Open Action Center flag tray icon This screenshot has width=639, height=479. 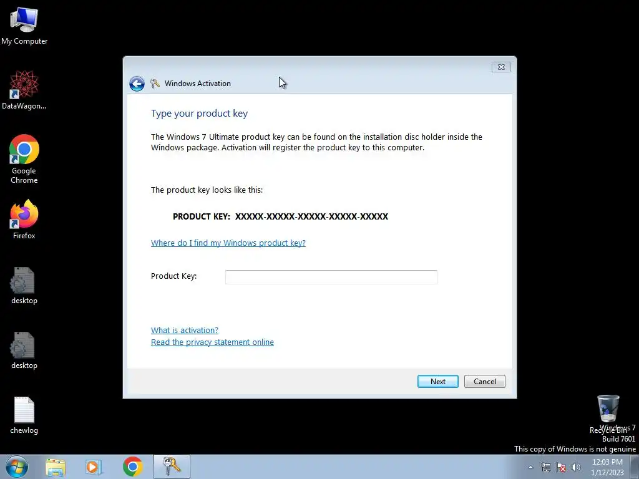pos(561,467)
